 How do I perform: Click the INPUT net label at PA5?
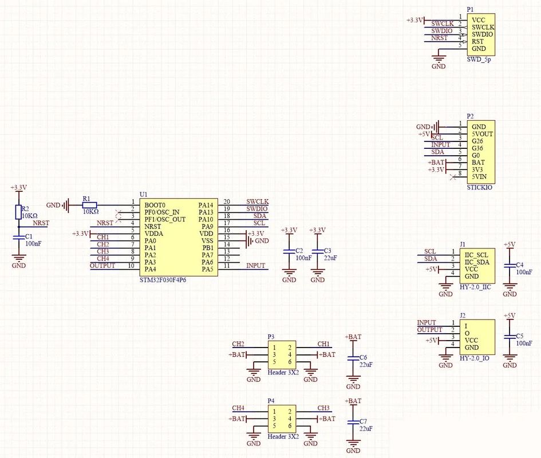coord(256,266)
